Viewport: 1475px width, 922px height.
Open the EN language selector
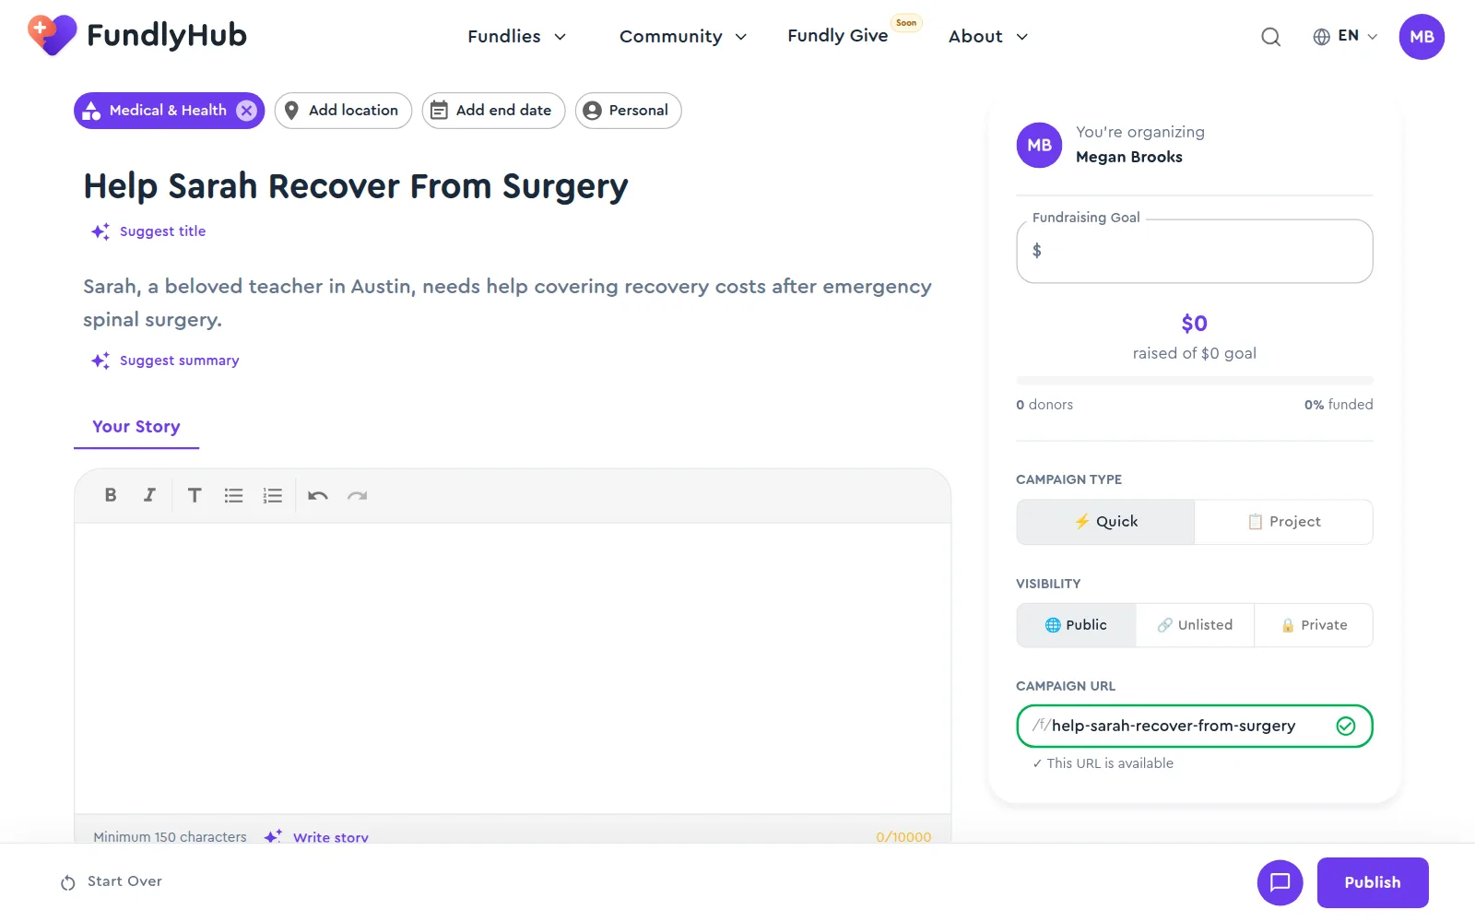1345,36
